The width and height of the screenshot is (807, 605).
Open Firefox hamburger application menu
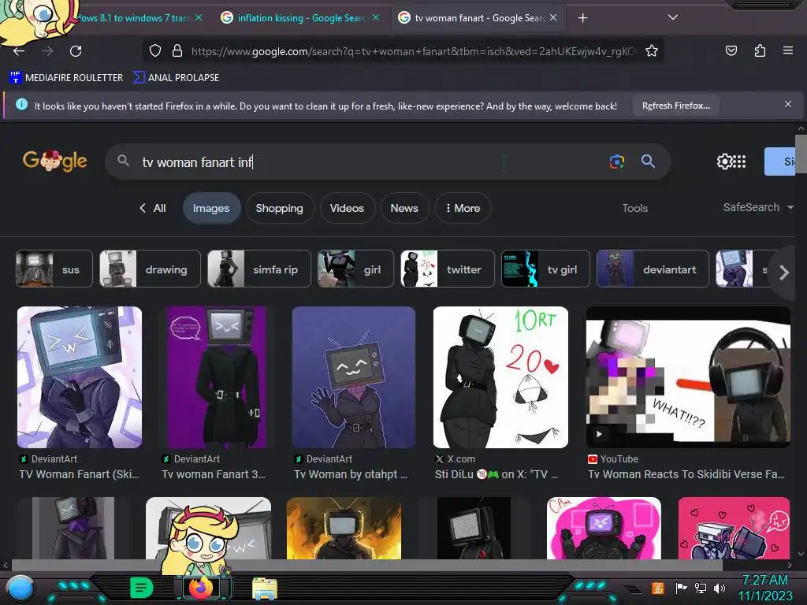(787, 50)
